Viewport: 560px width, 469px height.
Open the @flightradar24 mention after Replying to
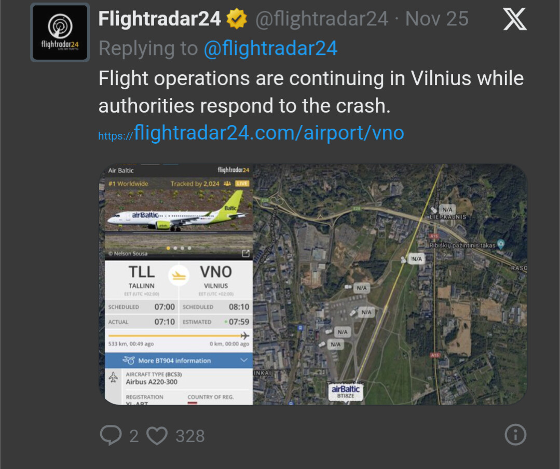tap(270, 49)
